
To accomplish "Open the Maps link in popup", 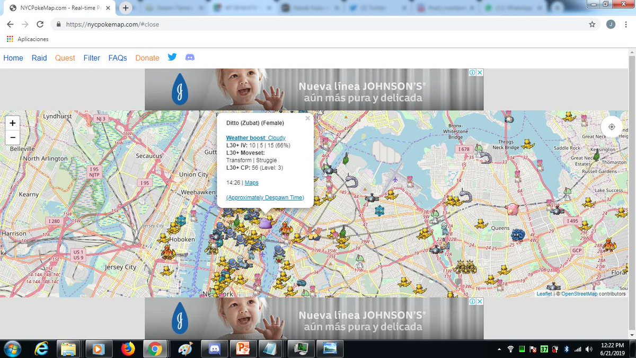I will pos(252,182).
